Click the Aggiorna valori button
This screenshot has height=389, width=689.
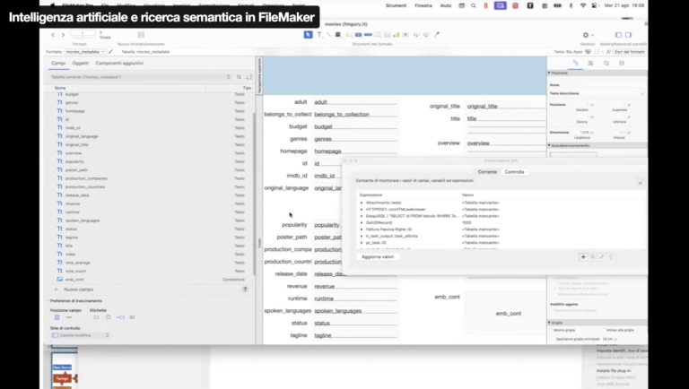[x=378, y=257]
